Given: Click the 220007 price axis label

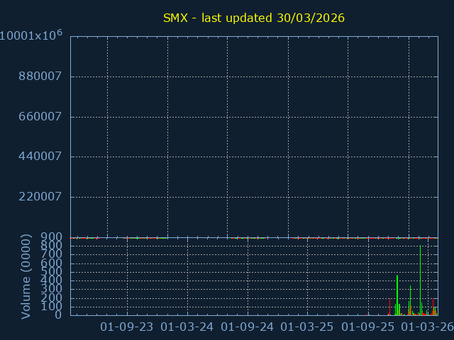Looking at the screenshot, I should [41, 197].
